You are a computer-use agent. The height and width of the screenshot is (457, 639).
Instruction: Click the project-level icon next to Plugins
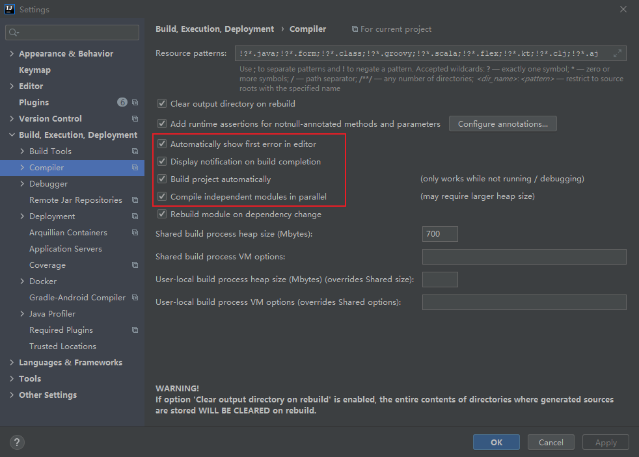(x=135, y=103)
